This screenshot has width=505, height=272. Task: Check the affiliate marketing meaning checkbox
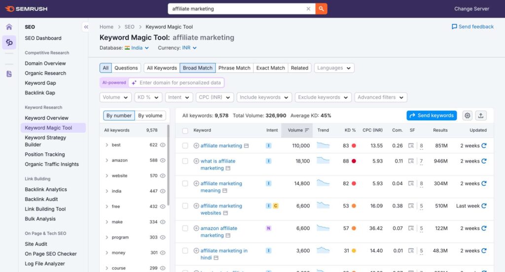[x=185, y=183]
